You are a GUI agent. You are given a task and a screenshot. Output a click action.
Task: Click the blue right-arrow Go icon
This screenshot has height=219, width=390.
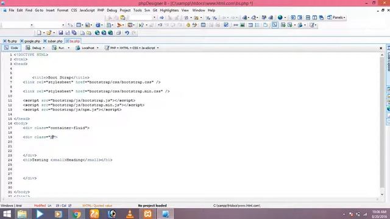161,18
